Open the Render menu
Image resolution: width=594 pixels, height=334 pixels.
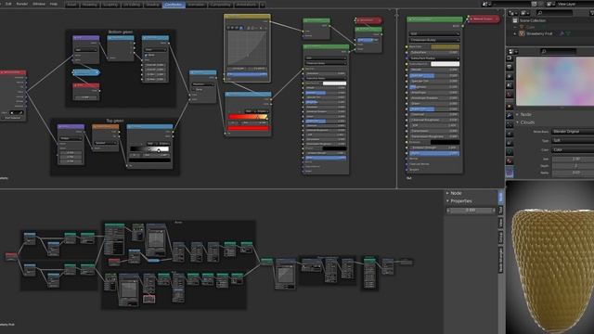click(x=22, y=4)
